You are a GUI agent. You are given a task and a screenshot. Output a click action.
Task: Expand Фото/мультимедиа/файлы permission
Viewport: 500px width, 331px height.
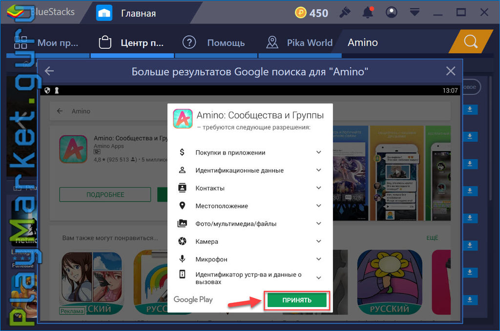[318, 223]
